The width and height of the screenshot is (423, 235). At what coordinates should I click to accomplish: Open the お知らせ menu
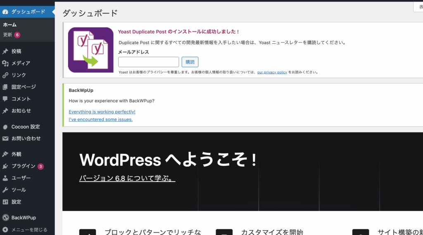click(27, 110)
